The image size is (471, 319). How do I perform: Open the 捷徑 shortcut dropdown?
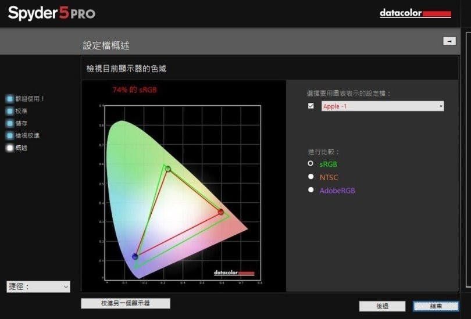coord(38,286)
